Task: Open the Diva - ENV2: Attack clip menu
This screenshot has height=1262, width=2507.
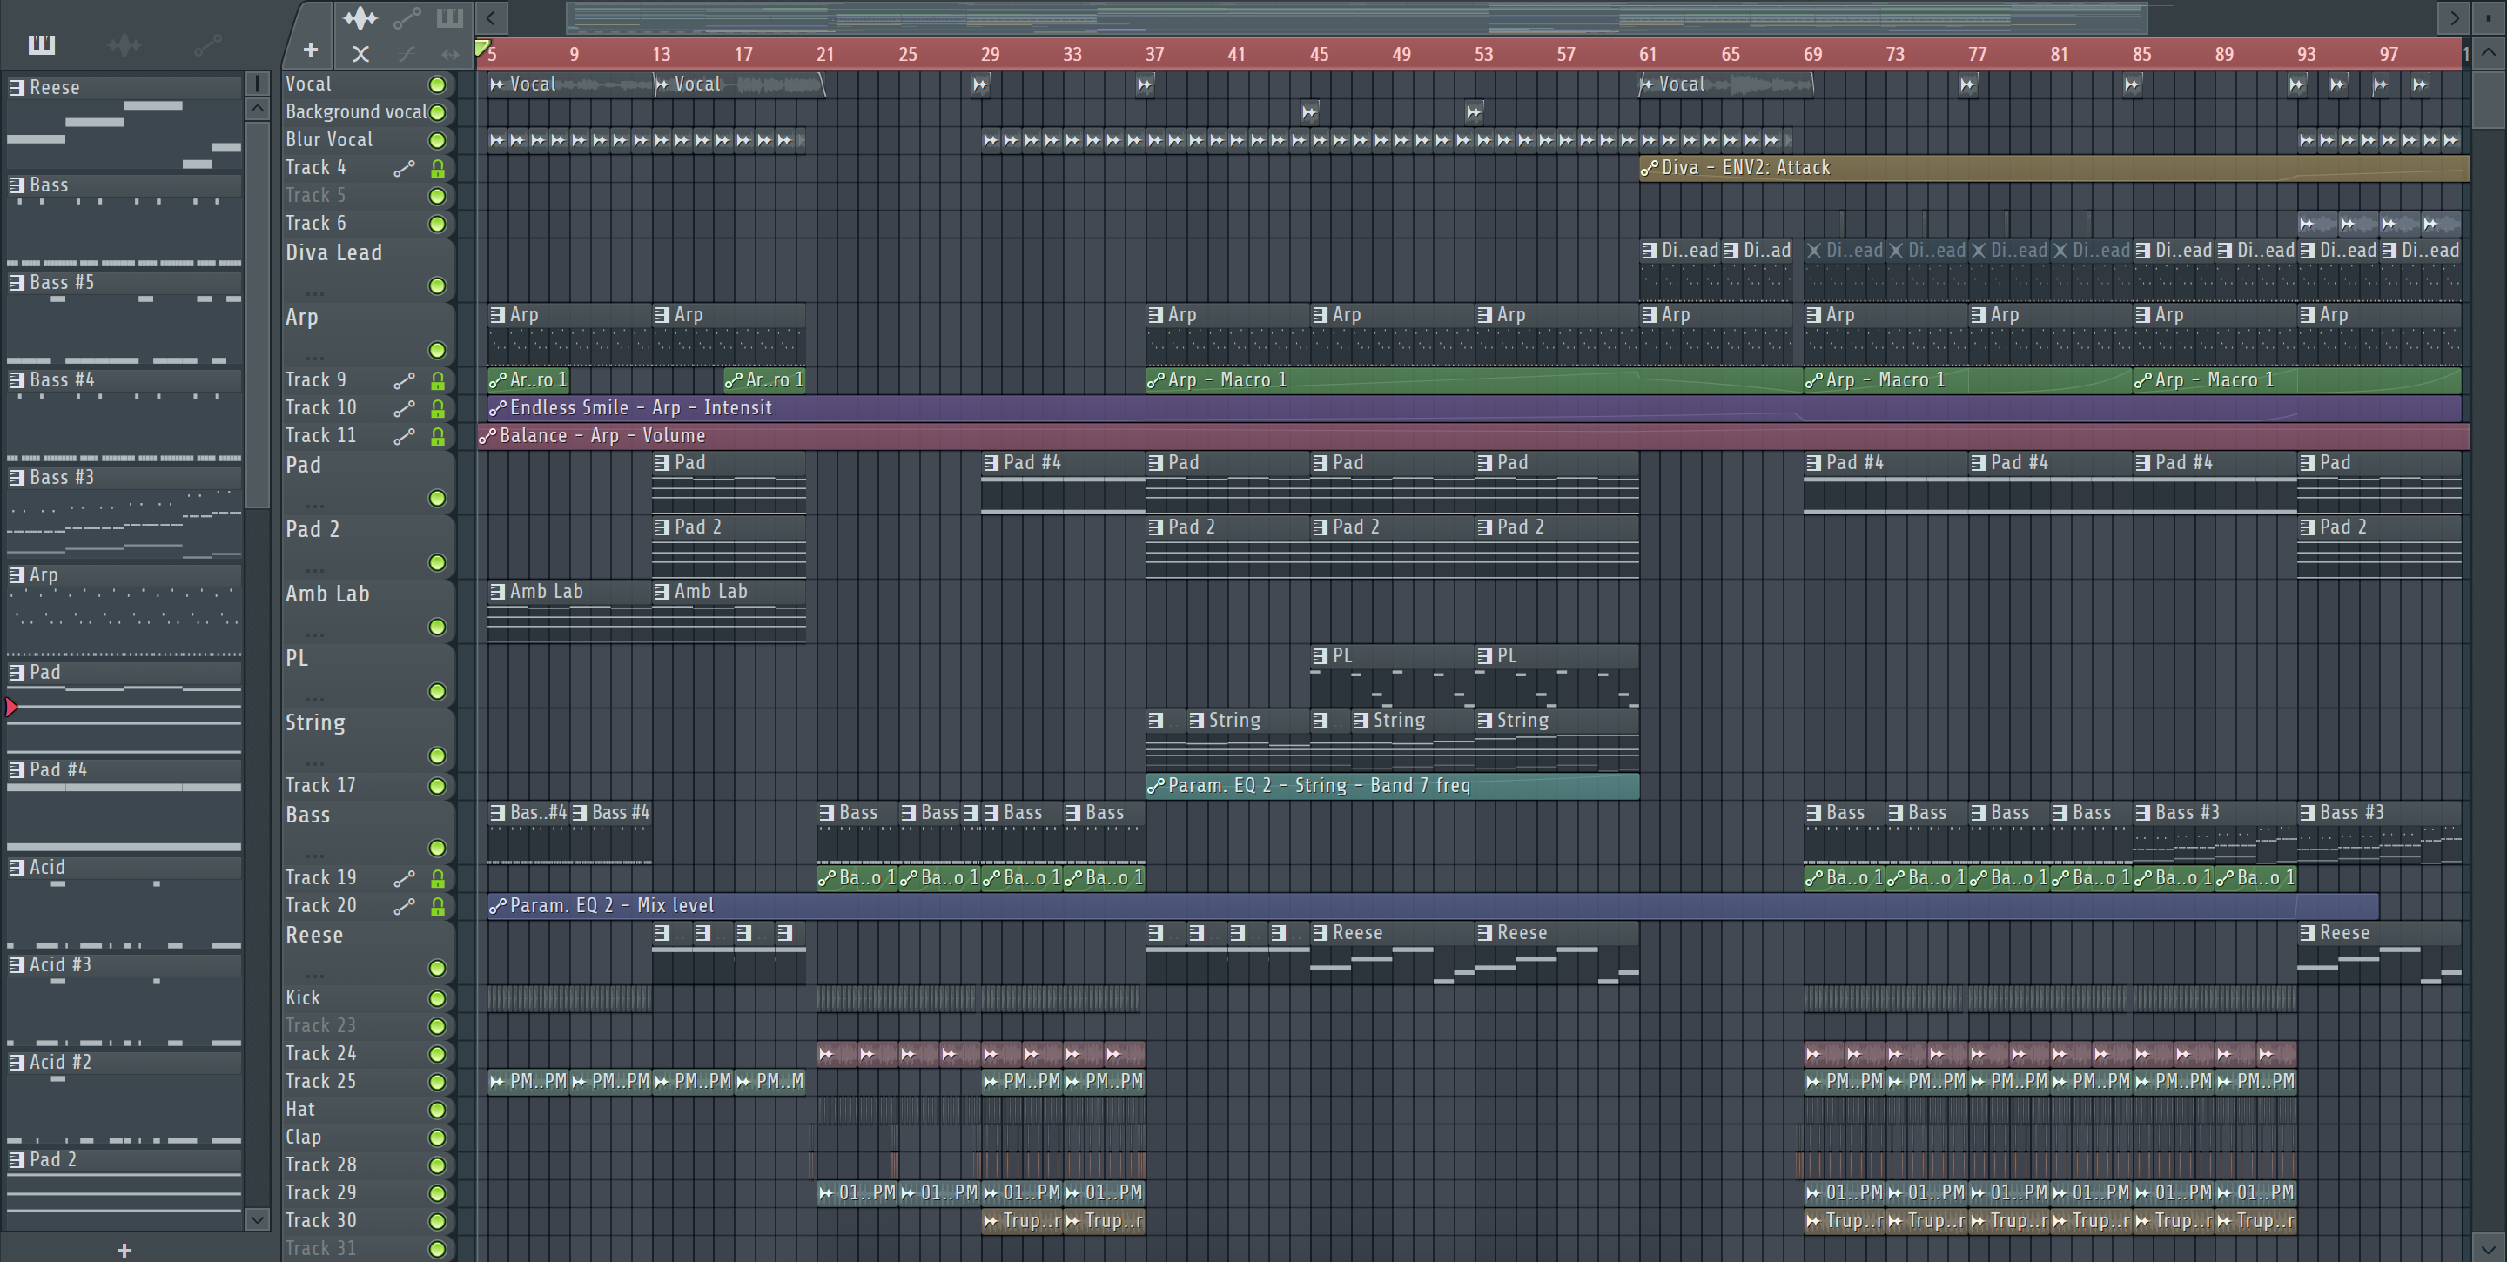Action: (x=1649, y=168)
